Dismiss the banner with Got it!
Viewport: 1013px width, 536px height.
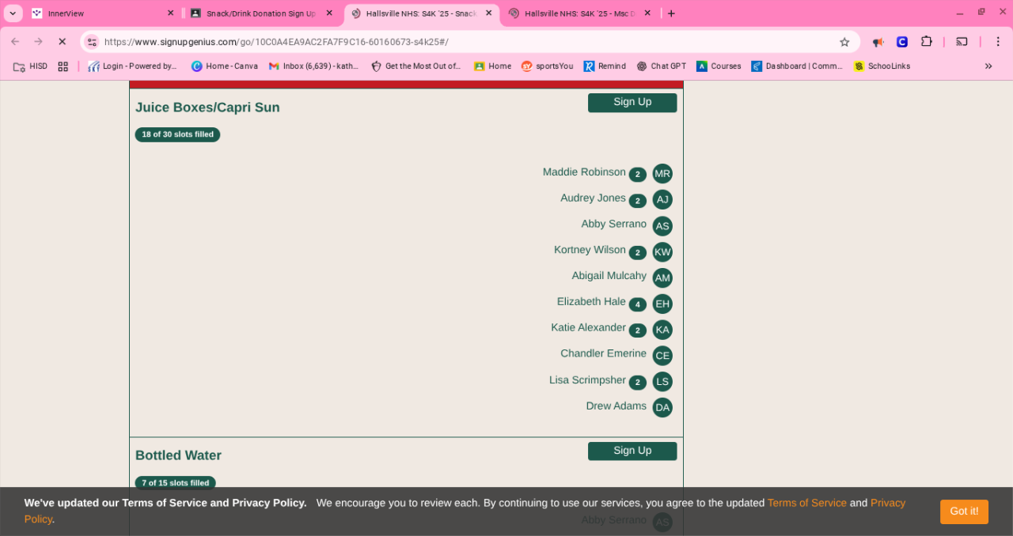coord(964,511)
